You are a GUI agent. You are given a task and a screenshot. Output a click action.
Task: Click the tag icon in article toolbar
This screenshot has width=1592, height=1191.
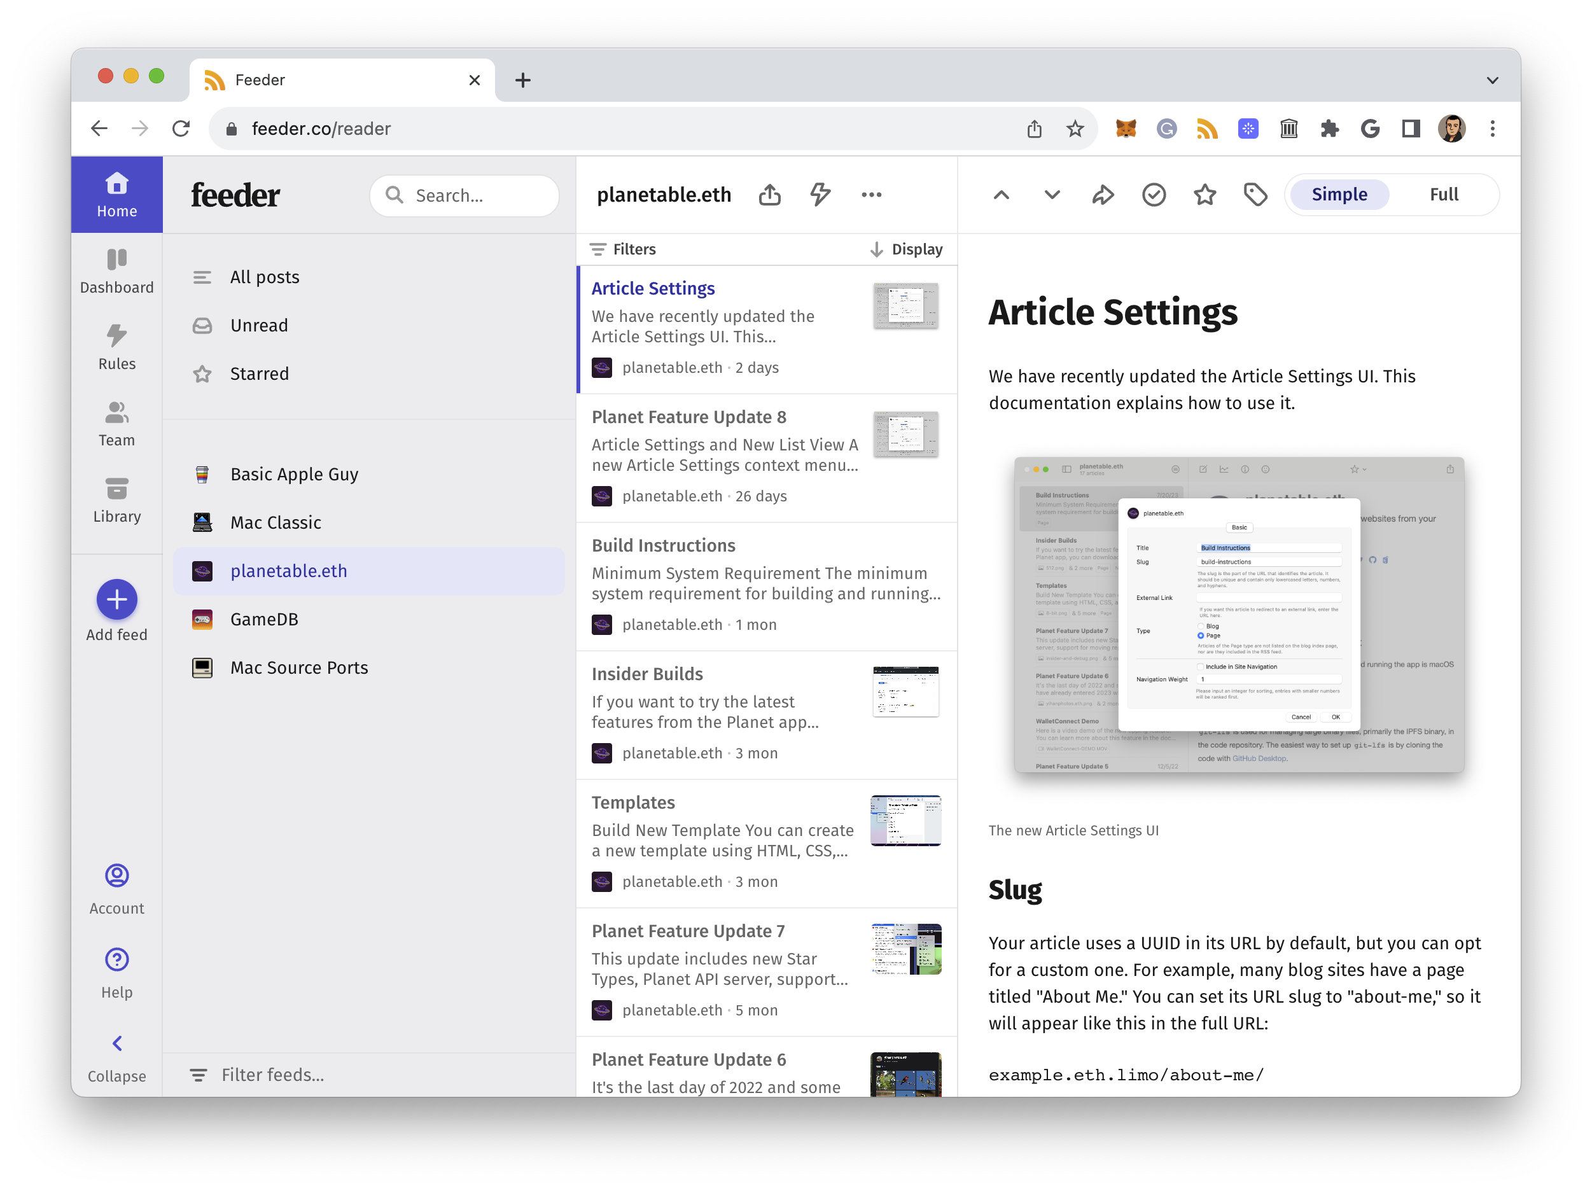coord(1255,194)
